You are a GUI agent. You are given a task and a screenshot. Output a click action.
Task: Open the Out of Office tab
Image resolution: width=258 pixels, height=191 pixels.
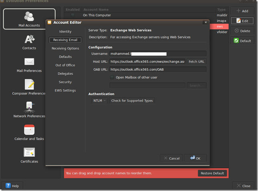pos(65,65)
